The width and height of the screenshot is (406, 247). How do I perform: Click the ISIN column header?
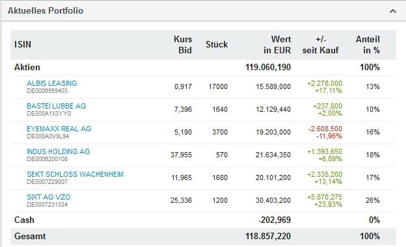point(23,44)
